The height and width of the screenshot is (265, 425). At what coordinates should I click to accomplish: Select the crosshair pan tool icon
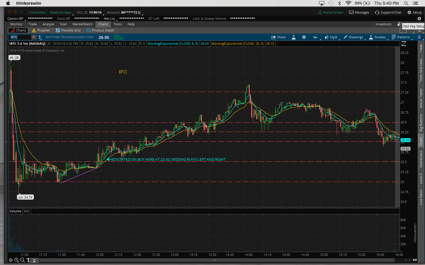tap(11, 260)
